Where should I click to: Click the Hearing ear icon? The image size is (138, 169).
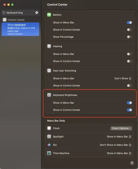tap(49, 46)
